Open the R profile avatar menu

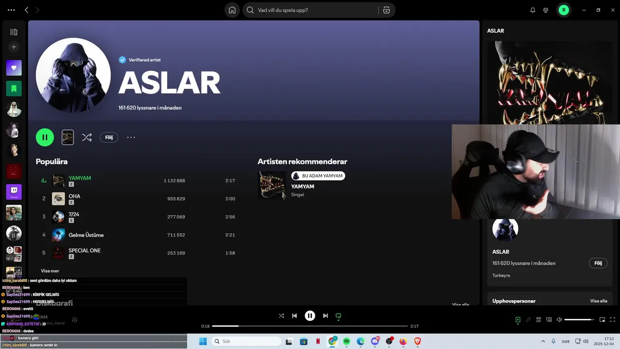564,10
